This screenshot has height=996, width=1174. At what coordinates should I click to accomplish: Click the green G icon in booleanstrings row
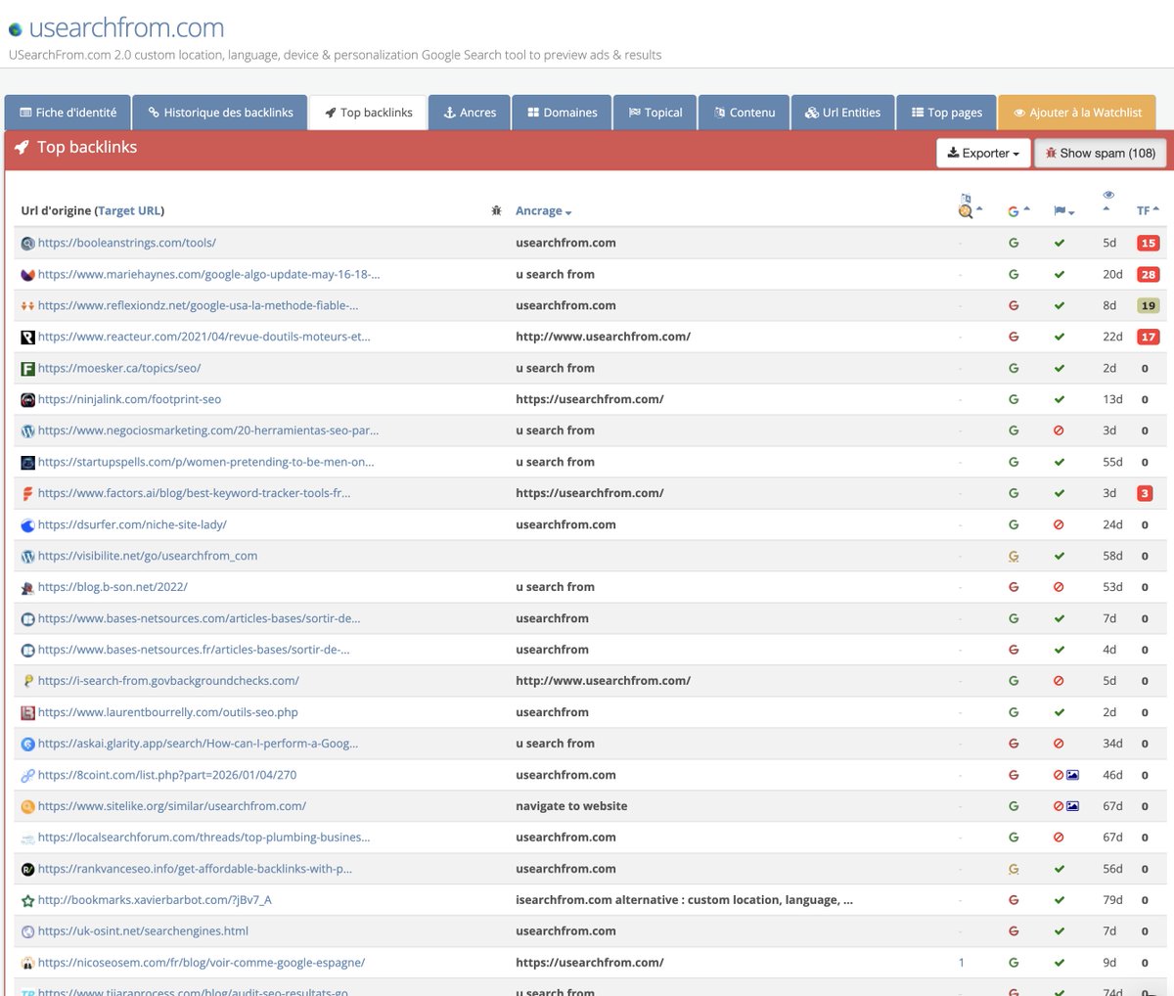tap(1014, 243)
